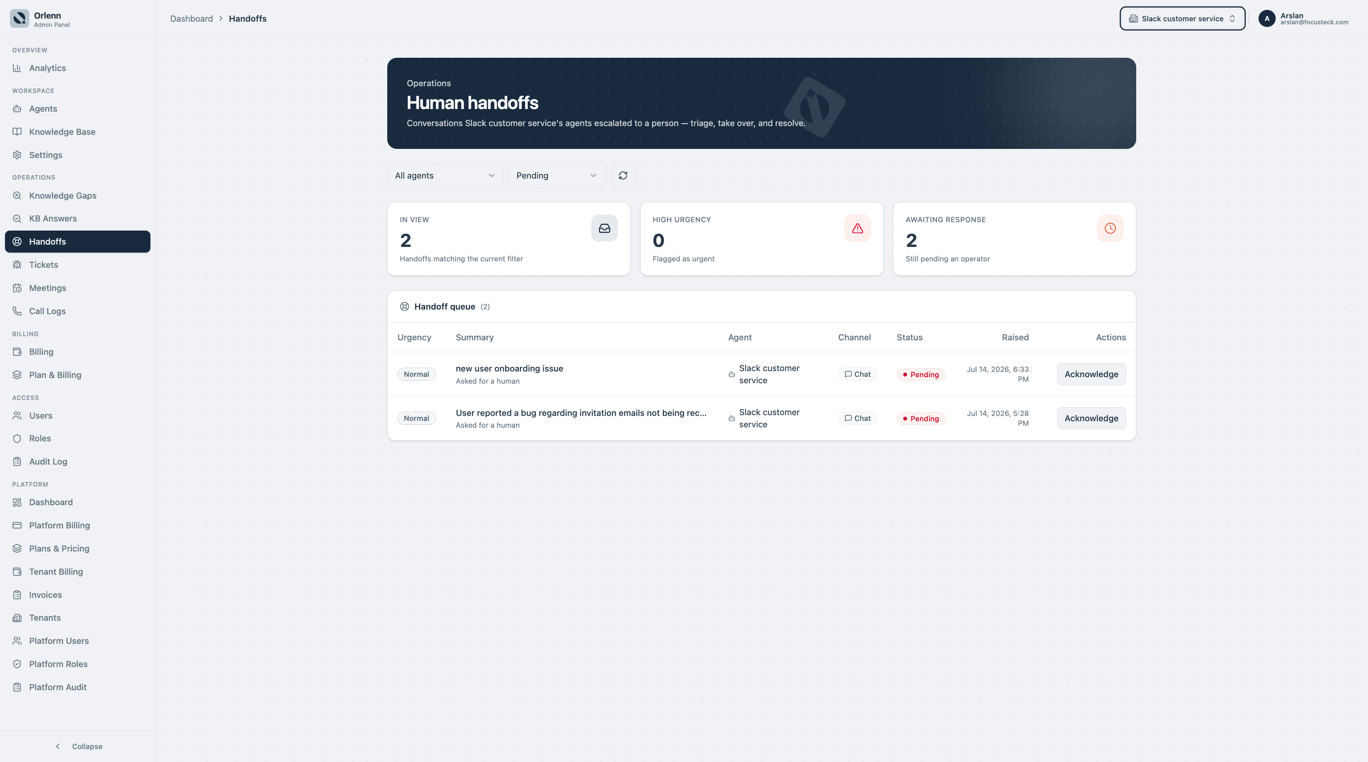Click Platform Users people icon
Screen dimensions: 1368x762
17,641
